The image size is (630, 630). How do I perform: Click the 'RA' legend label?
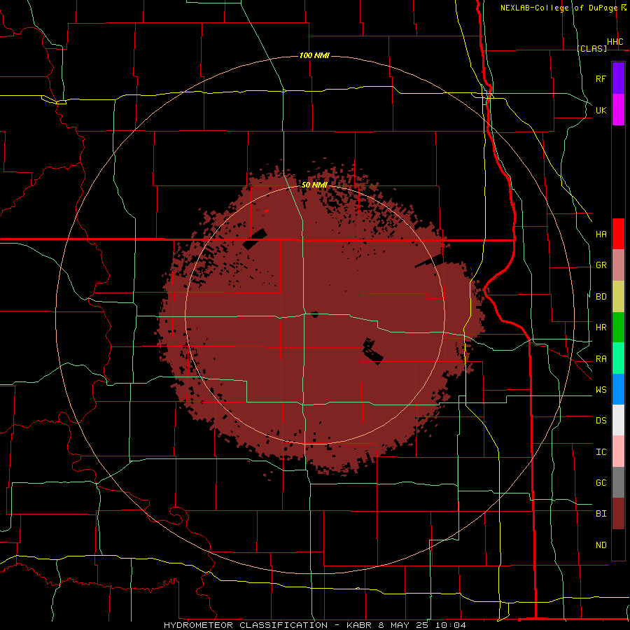601,359
